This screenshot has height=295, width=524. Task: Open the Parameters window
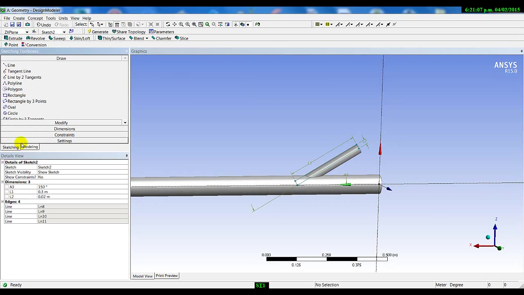coord(161,32)
